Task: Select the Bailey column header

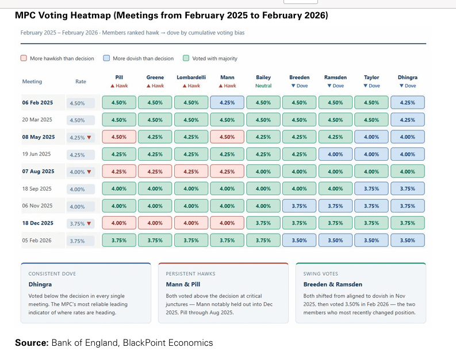Action: 263,77
